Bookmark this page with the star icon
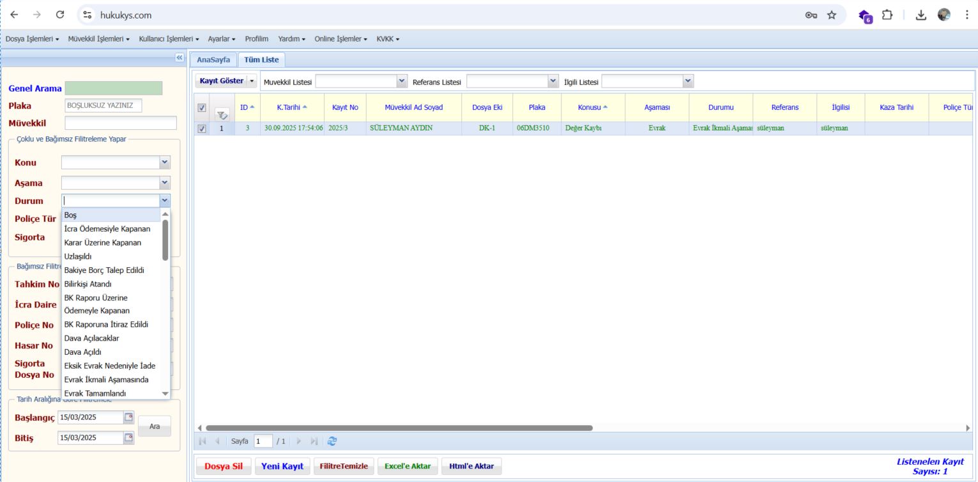This screenshot has width=978, height=482. click(832, 15)
